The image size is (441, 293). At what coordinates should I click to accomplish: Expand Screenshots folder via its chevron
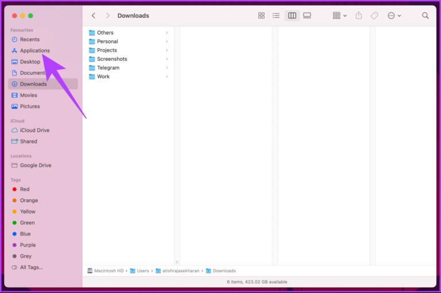167,59
